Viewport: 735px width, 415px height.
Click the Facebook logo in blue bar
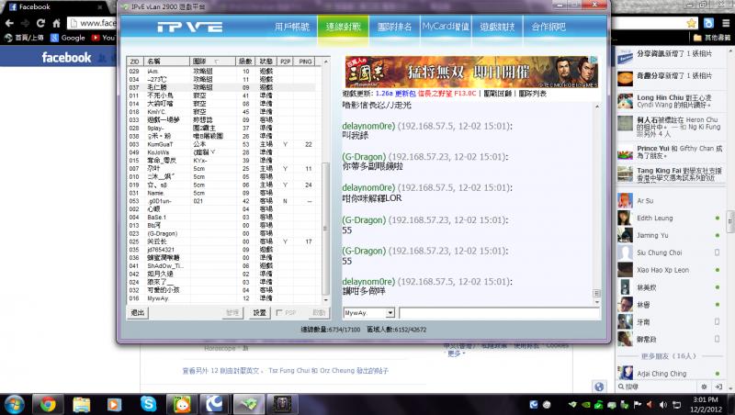[66, 58]
